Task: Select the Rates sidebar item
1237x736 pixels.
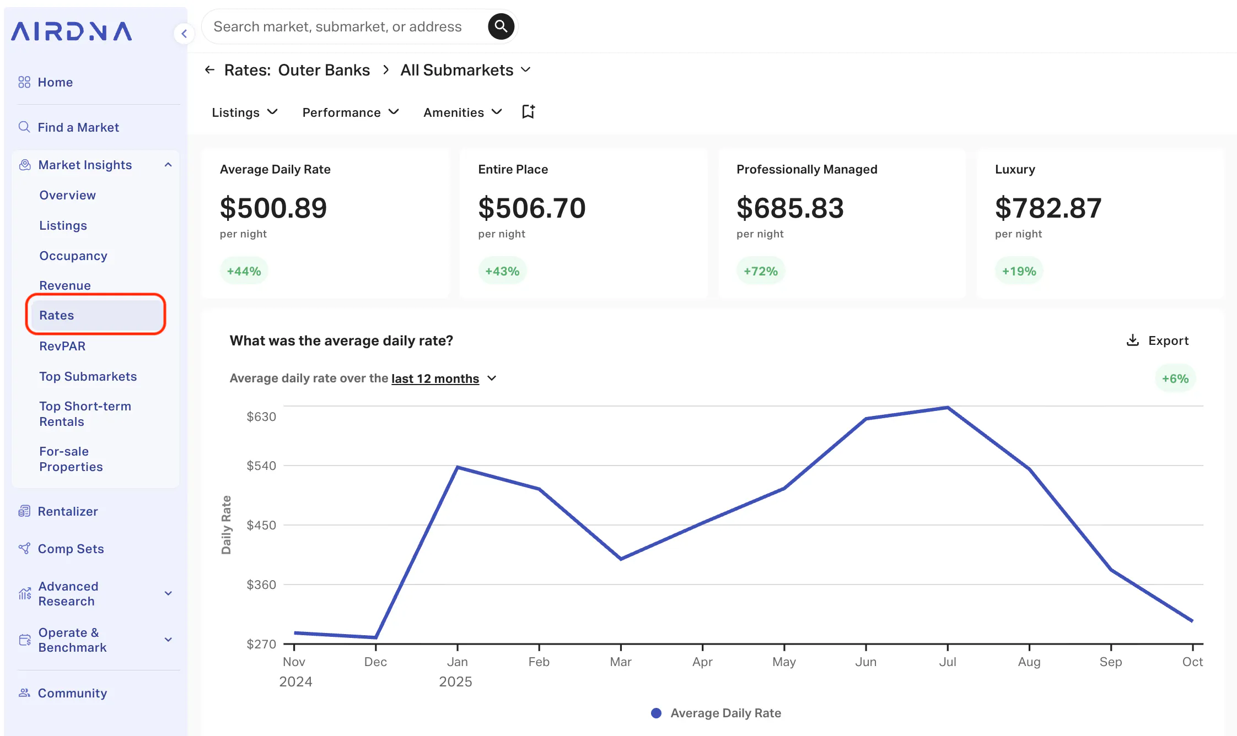Action: [96, 315]
